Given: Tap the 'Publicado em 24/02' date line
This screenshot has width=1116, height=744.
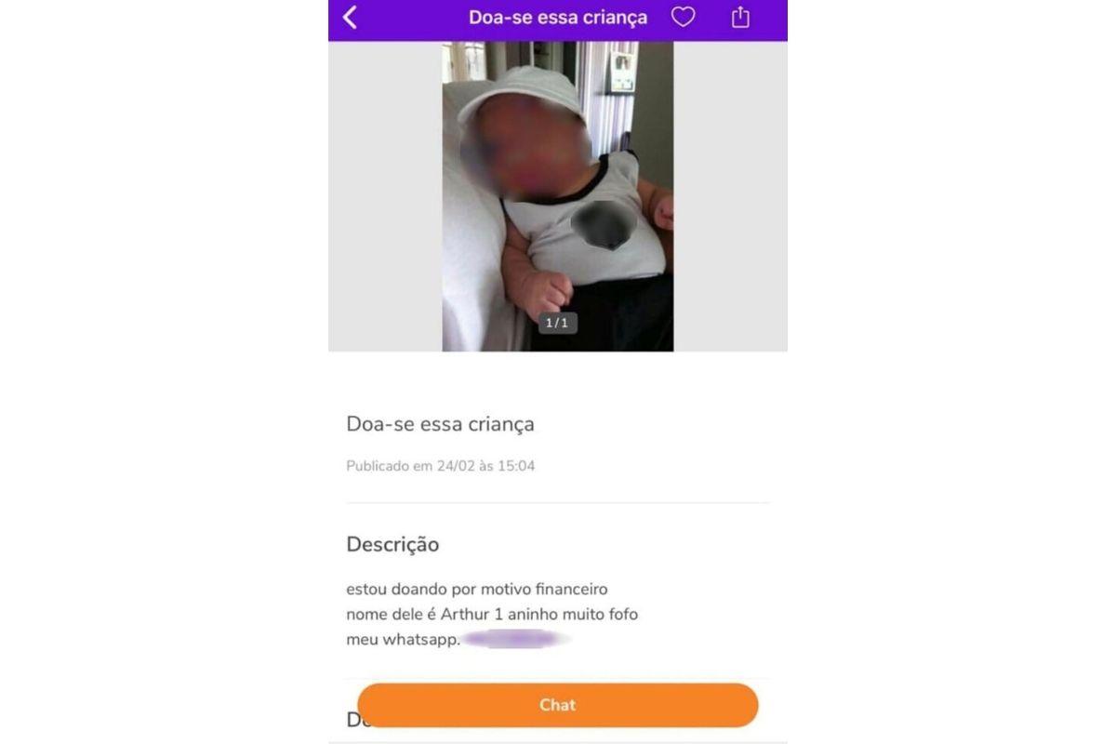Looking at the screenshot, I should point(441,466).
